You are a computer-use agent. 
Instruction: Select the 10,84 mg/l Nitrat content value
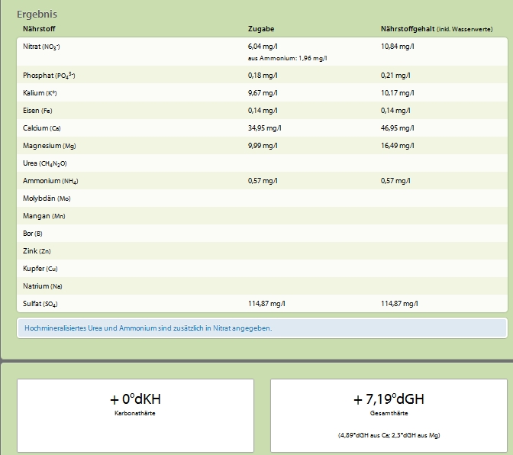tap(397, 47)
